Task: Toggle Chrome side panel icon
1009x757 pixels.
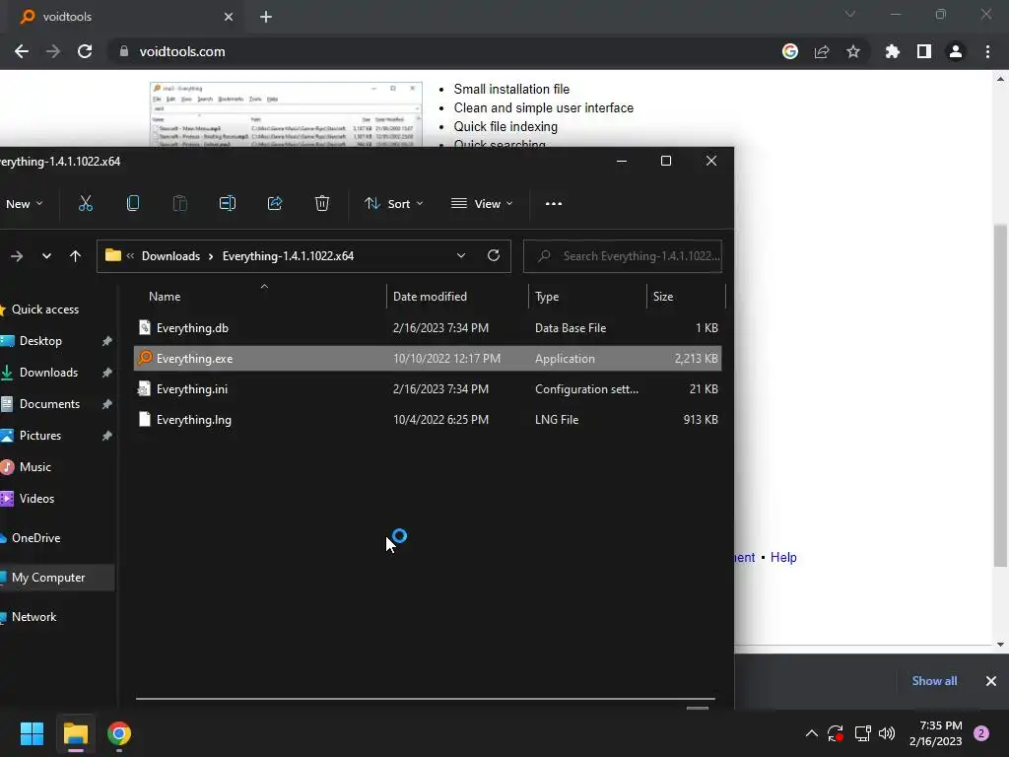Action: [924, 51]
